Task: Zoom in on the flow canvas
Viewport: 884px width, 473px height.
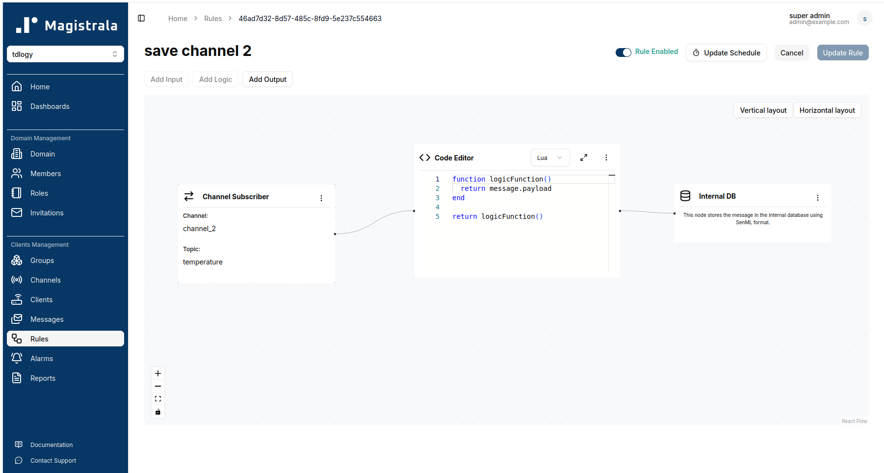Action: (158, 373)
